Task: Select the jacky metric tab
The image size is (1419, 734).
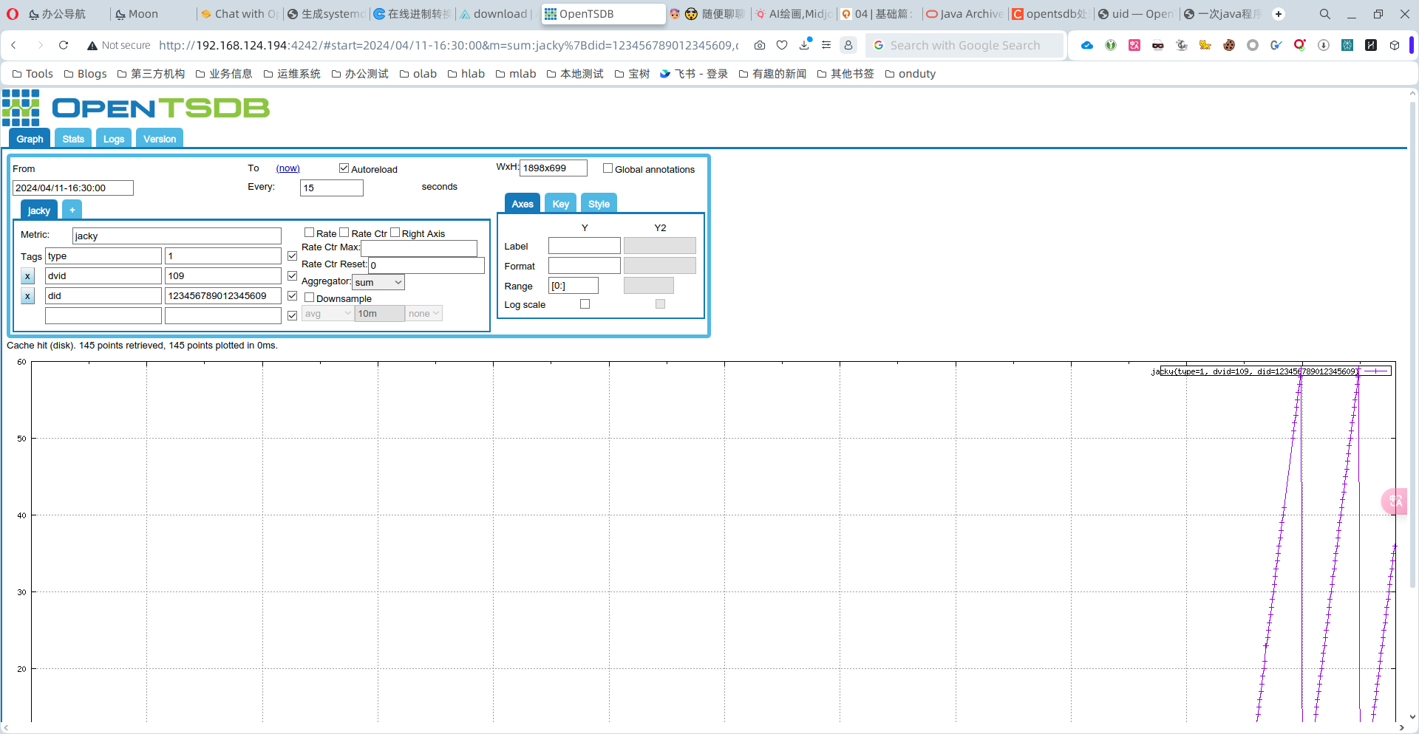Action: pyautogui.click(x=39, y=210)
